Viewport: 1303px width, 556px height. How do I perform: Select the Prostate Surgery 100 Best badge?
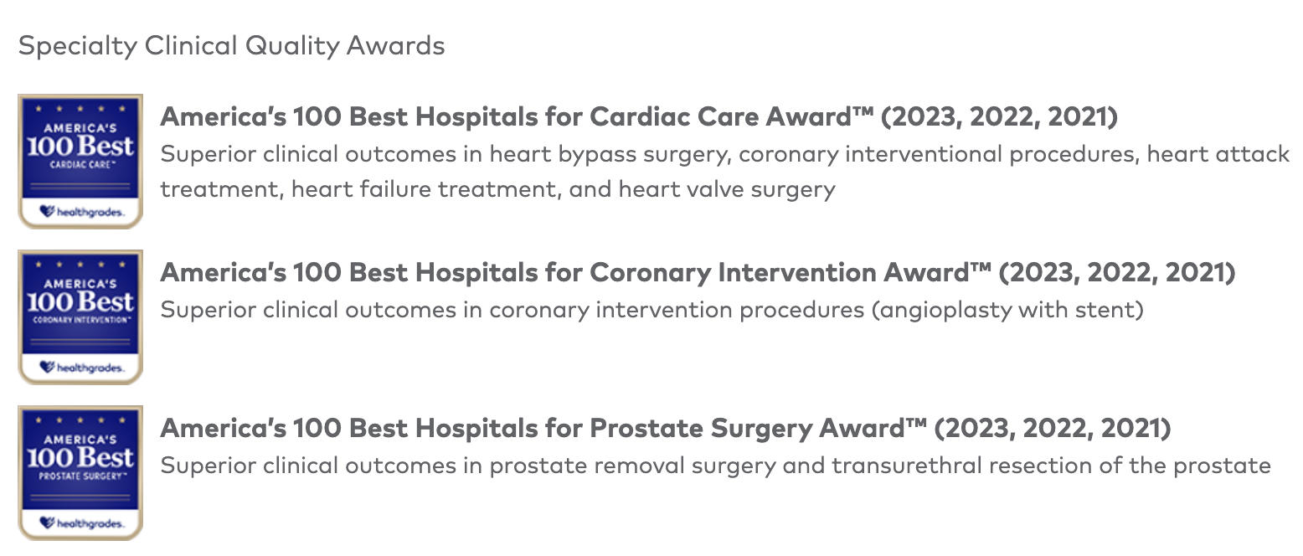pyautogui.click(x=80, y=472)
